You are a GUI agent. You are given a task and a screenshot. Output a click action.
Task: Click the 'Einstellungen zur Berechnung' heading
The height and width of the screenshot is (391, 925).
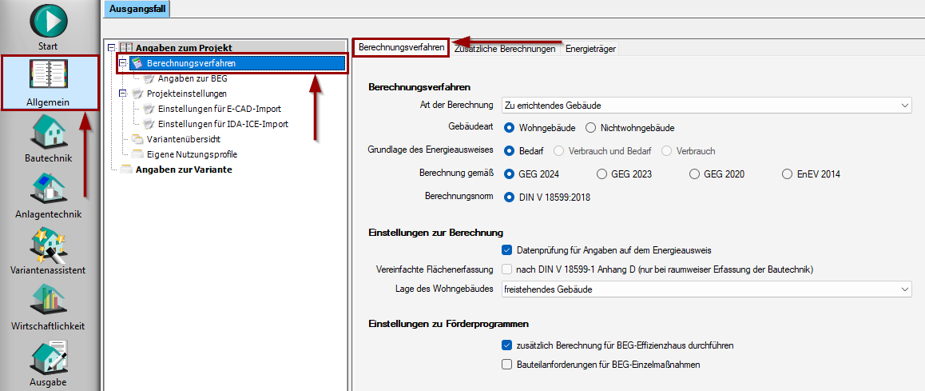point(435,233)
